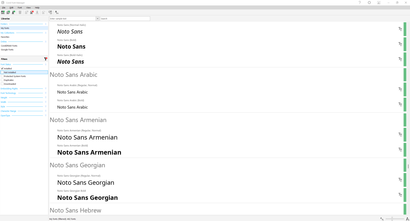
Task: Click the filter icon in Filters header
Action: tap(45, 59)
